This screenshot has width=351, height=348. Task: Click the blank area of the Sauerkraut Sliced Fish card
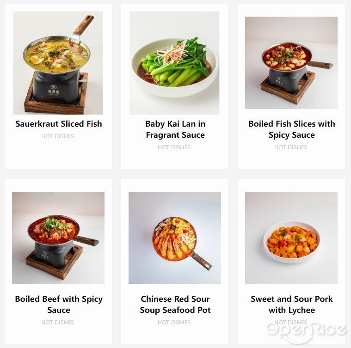tap(58, 155)
